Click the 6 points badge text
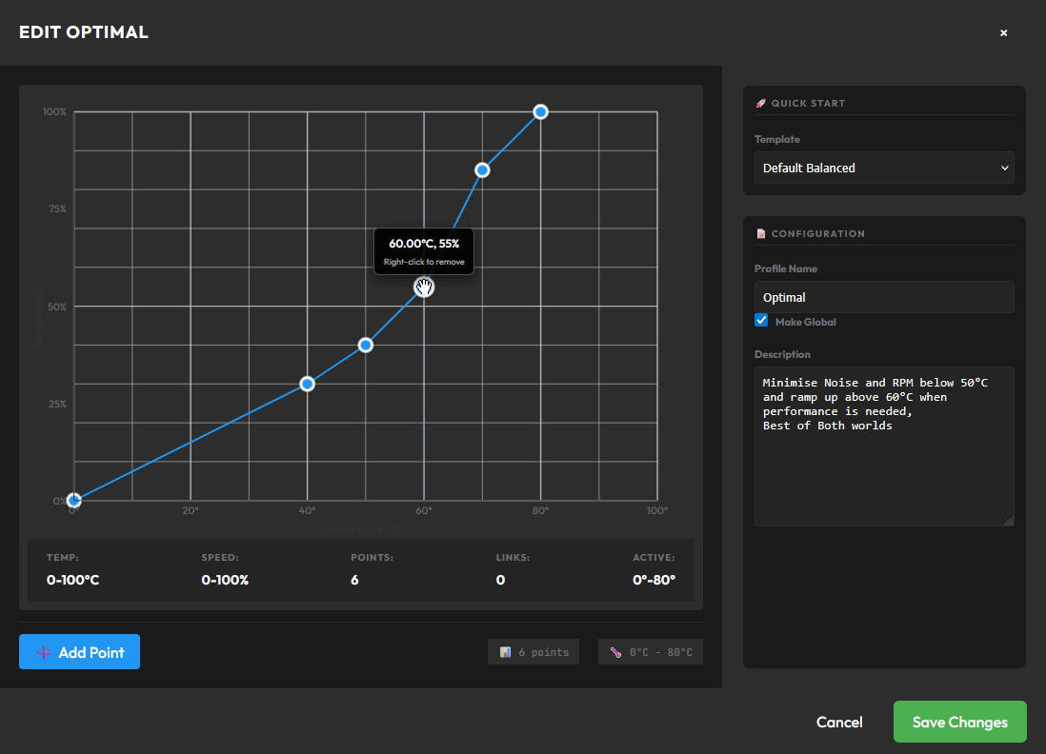Image resolution: width=1046 pixels, height=754 pixels. (x=544, y=652)
